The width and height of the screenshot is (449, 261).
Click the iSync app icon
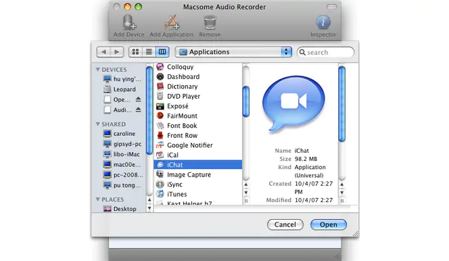click(x=160, y=185)
